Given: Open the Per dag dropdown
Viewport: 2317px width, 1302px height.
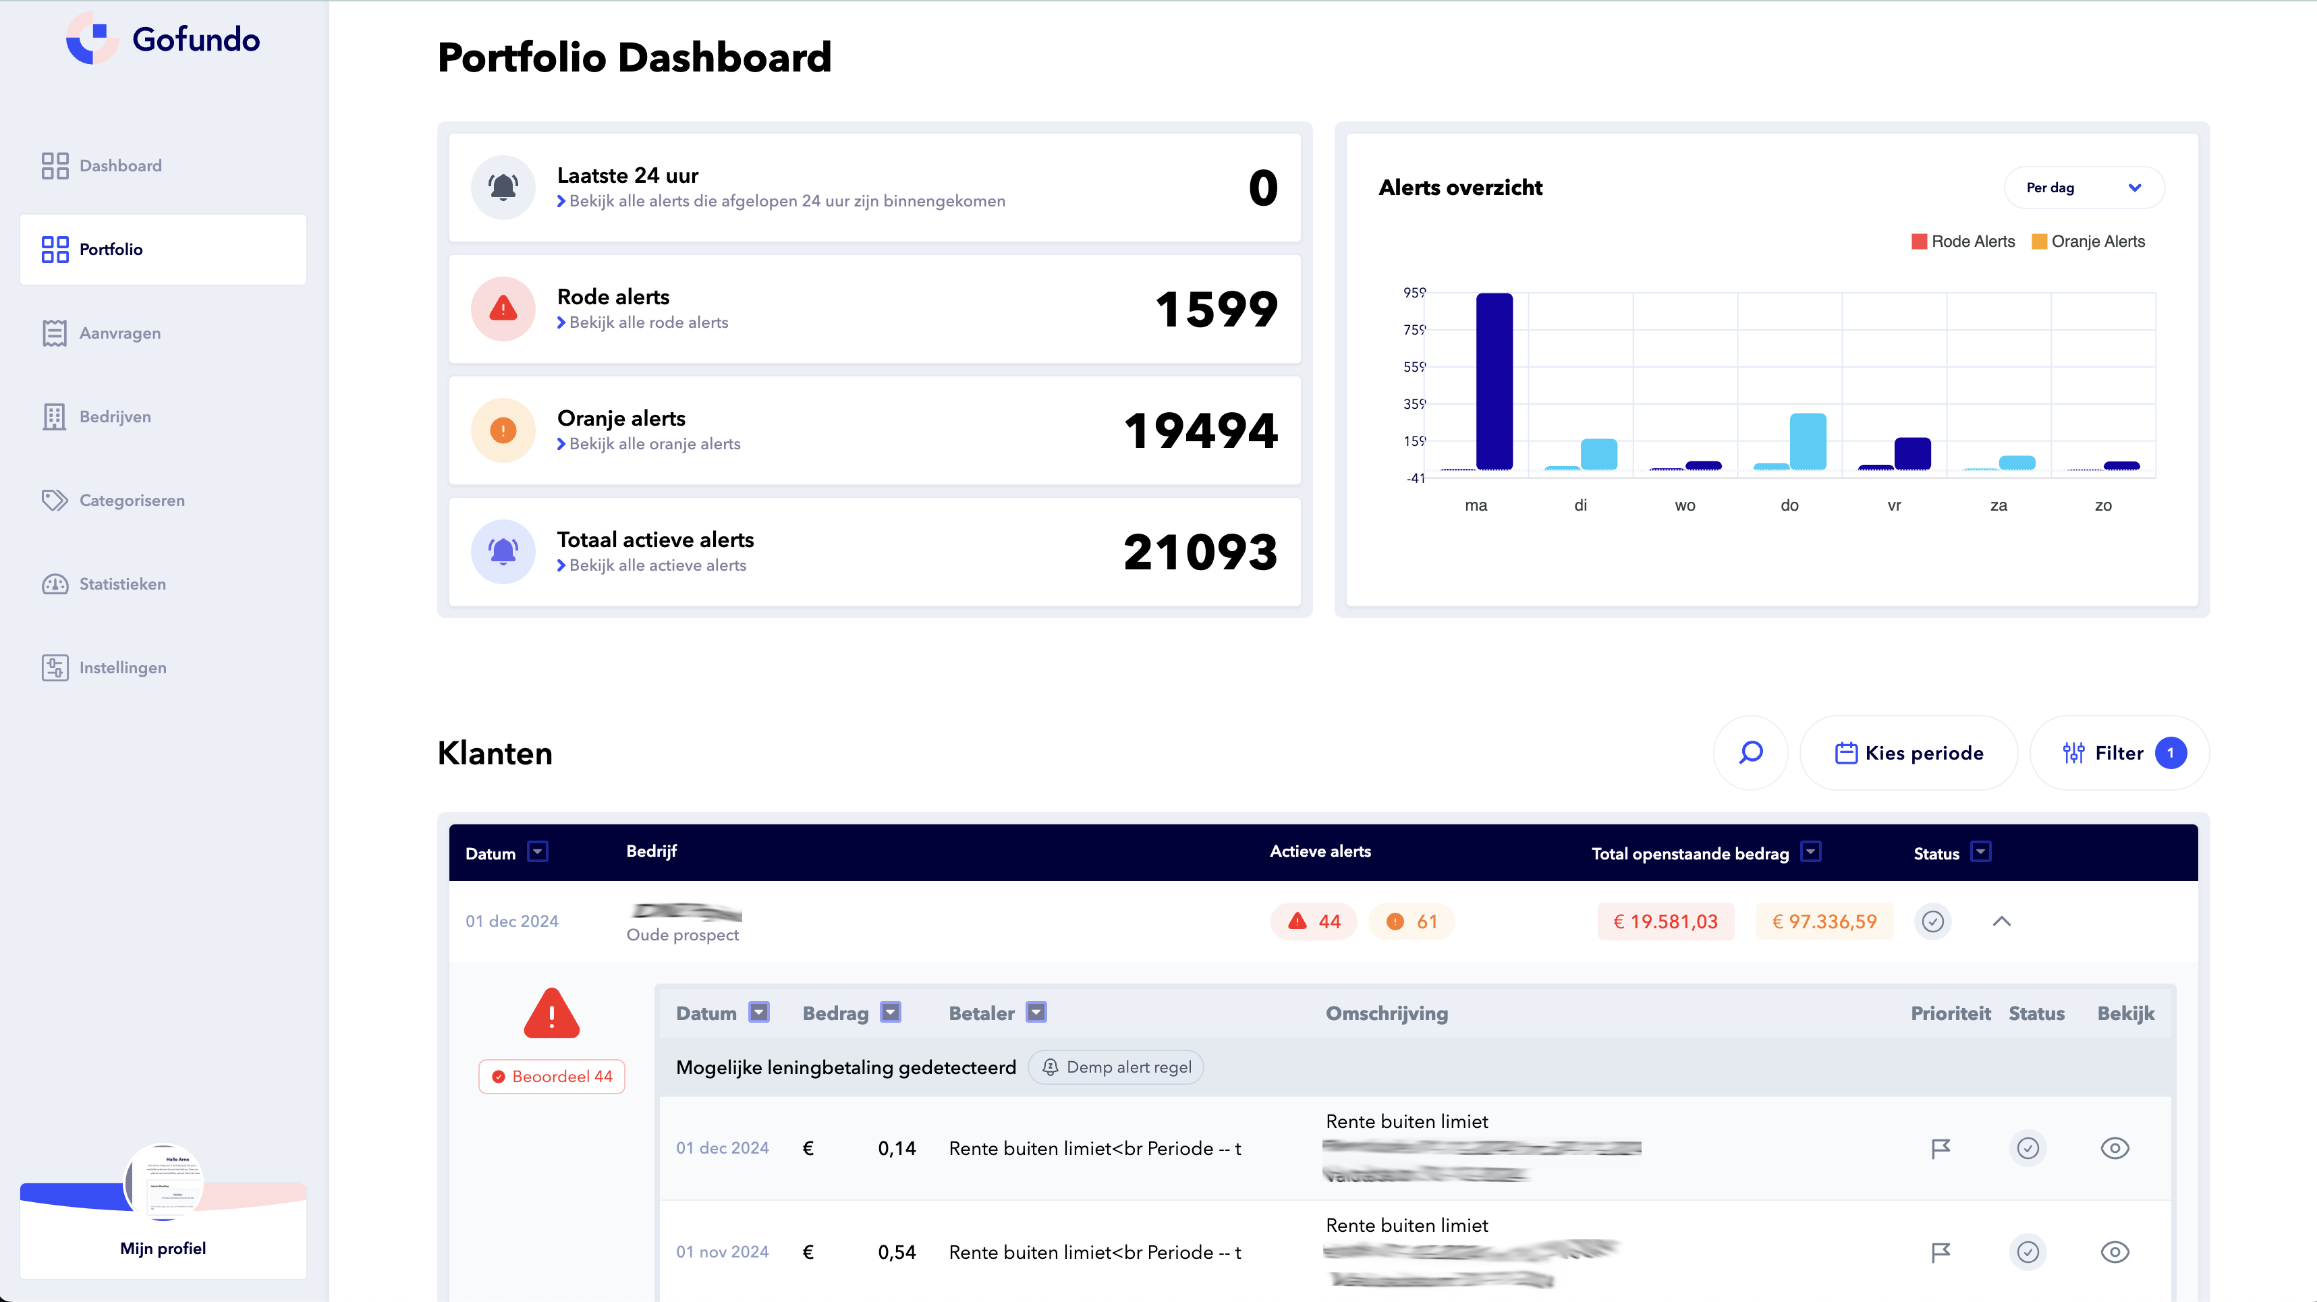Looking at the screenshot, I should coord(2083,187).
